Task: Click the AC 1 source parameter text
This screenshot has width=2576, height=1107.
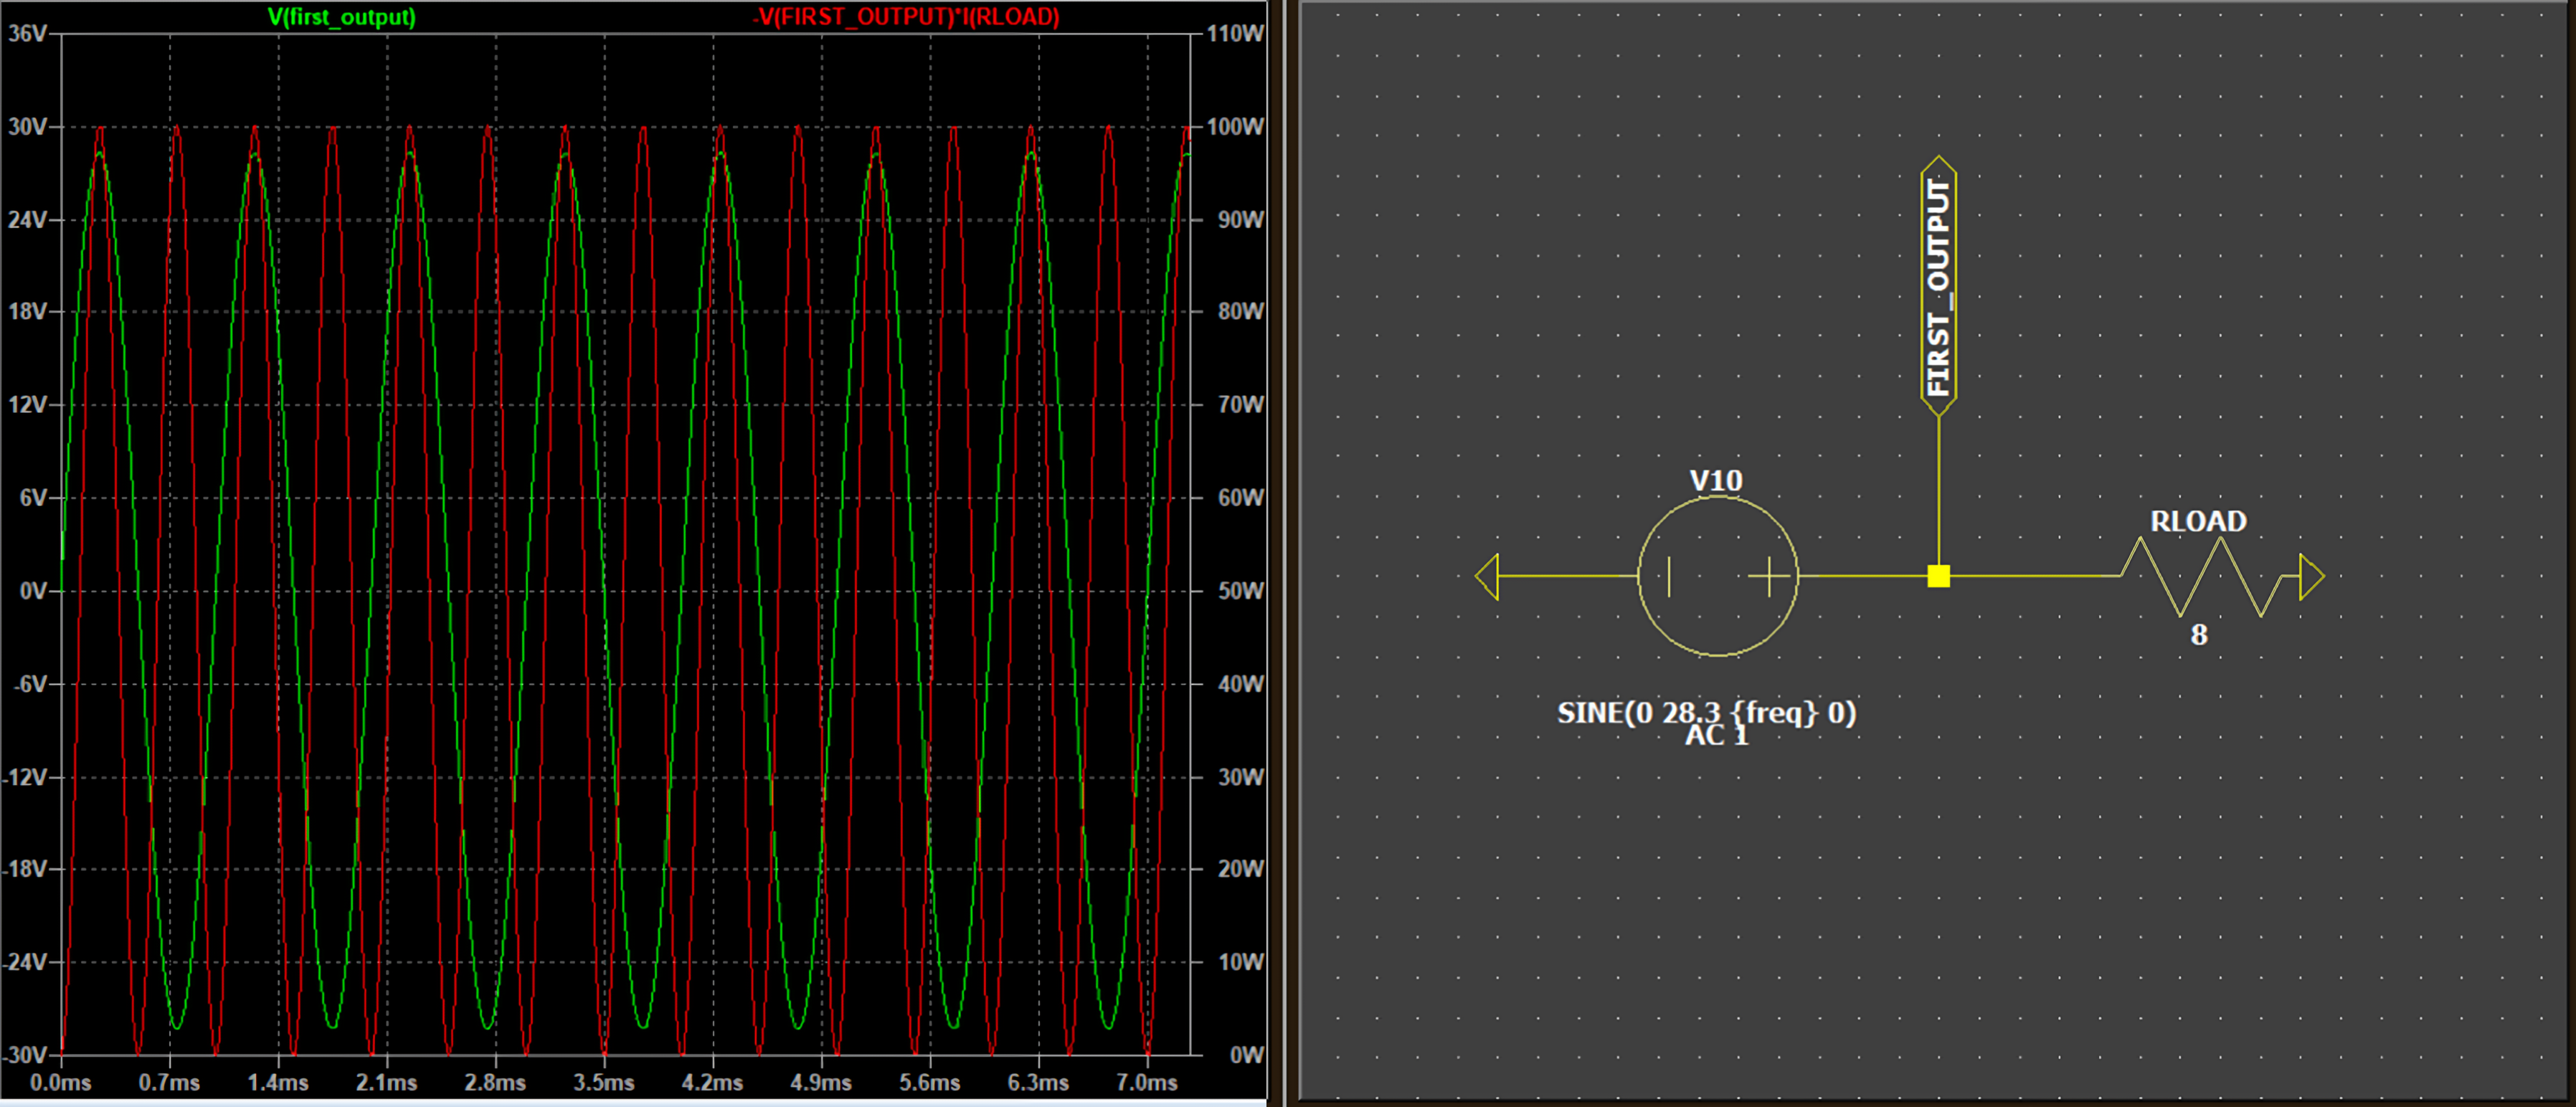Action: [x=1717, y=736]
